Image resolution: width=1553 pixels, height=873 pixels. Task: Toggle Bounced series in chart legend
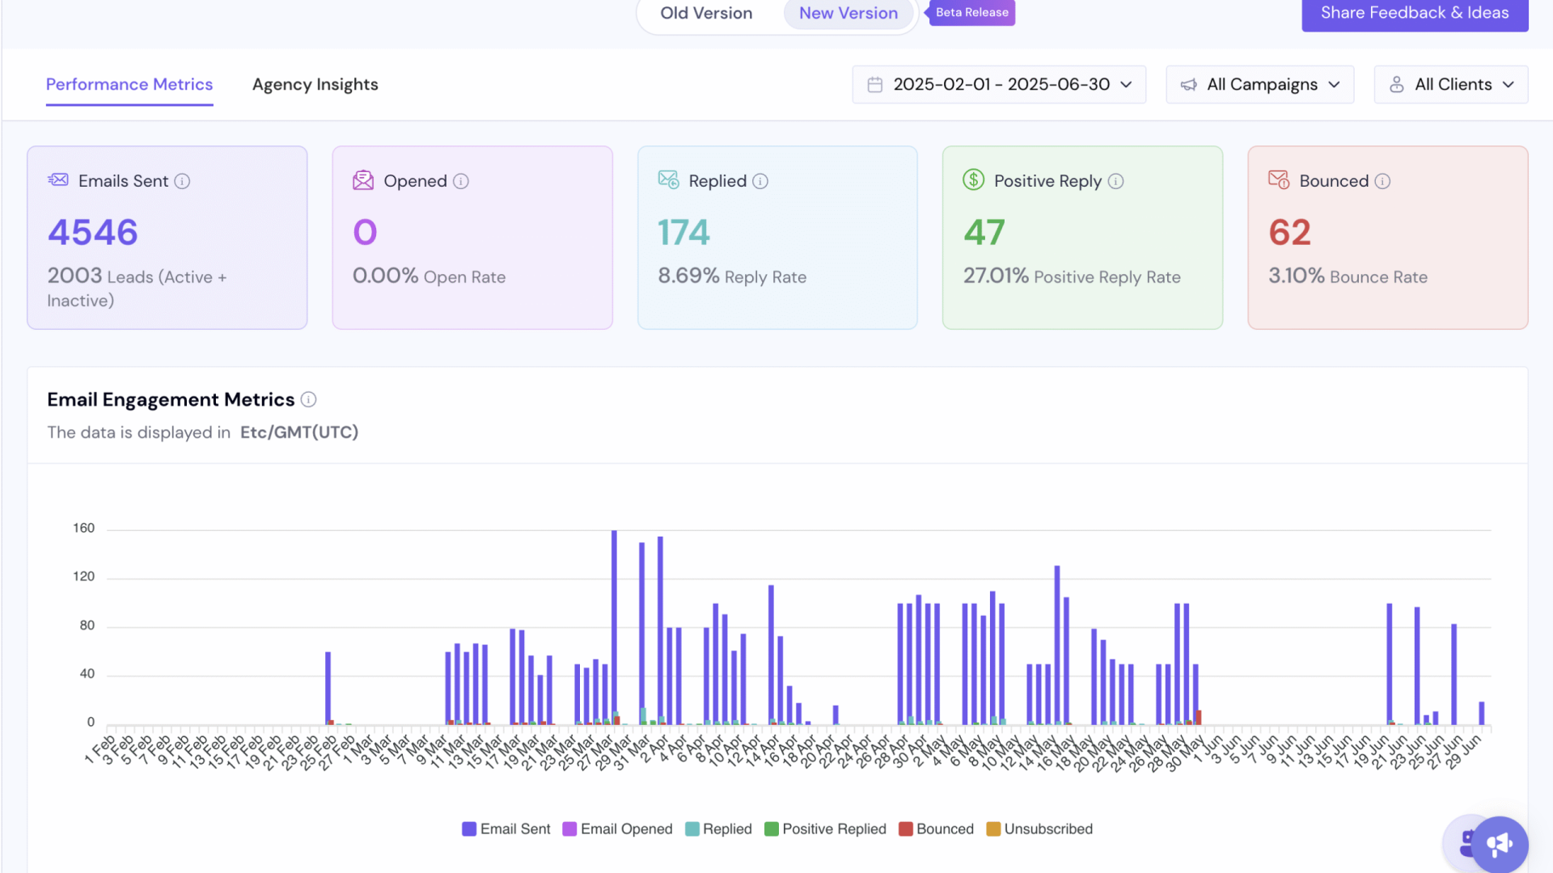click(x=936, y=829)
